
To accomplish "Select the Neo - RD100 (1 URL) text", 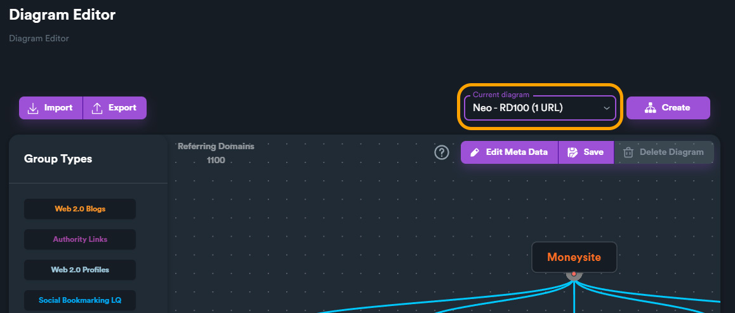I will (517, 108).
